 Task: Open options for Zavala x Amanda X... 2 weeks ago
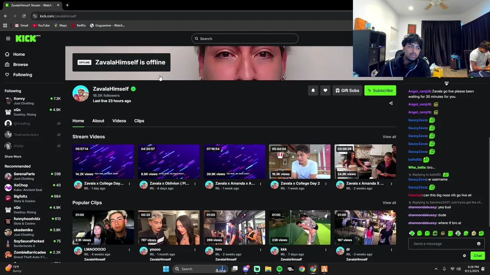[391, 184]
